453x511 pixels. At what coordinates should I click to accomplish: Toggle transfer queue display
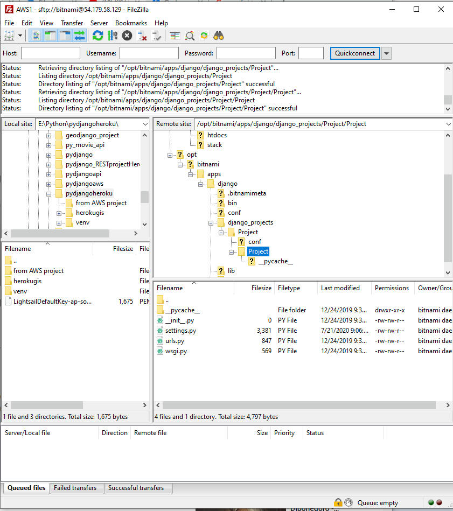tap(79, 36)
